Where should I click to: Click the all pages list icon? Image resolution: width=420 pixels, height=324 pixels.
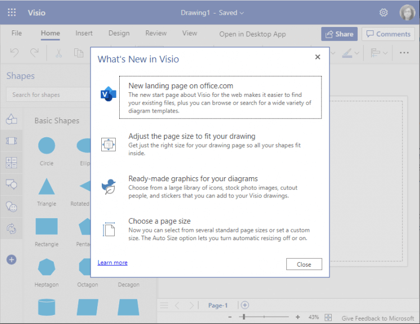(x=164, y=305)
